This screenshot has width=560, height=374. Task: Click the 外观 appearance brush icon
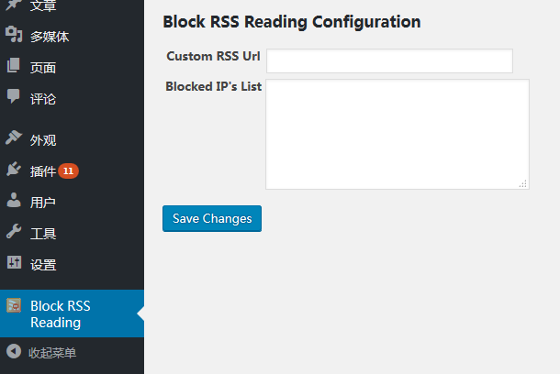pyautogui.click(x=14, y=139)
